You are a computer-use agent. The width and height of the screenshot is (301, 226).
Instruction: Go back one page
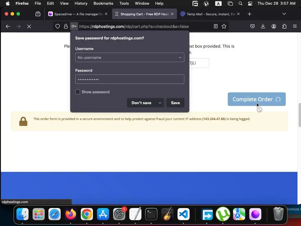coord(8,26)
